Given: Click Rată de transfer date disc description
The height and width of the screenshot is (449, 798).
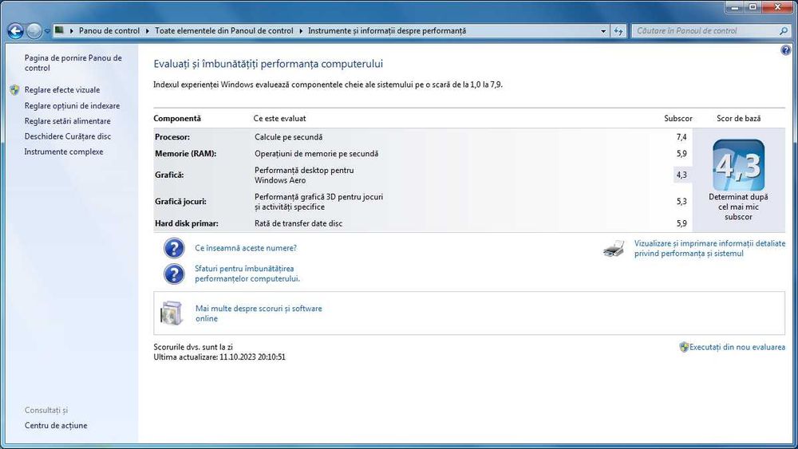Looking at the screenshot, I should [298, 223].
